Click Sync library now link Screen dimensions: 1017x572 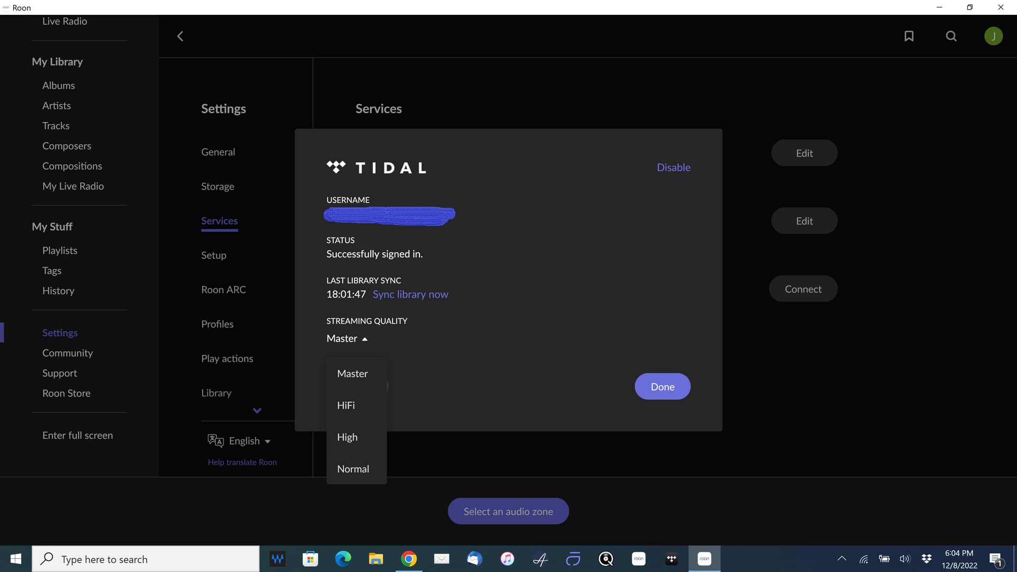[410, 294]
